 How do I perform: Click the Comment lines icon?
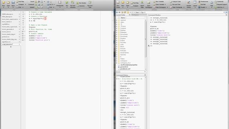pos(36,4)
